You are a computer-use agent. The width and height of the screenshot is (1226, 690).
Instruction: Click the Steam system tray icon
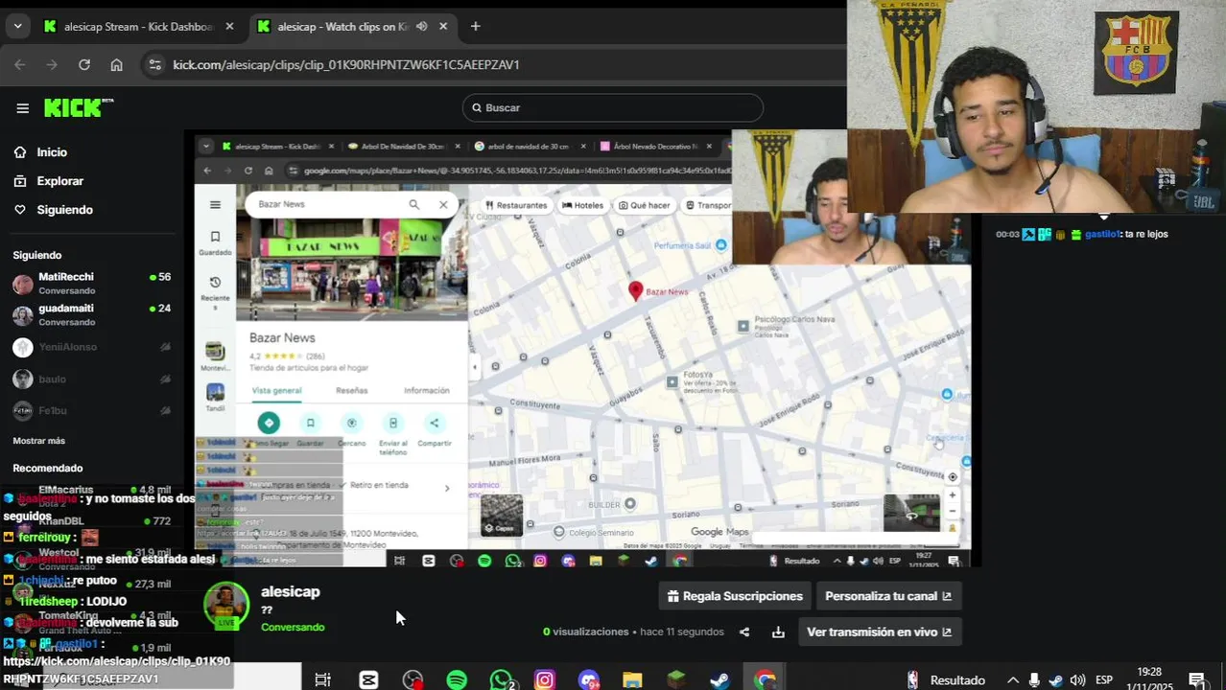click(1055, 679)
